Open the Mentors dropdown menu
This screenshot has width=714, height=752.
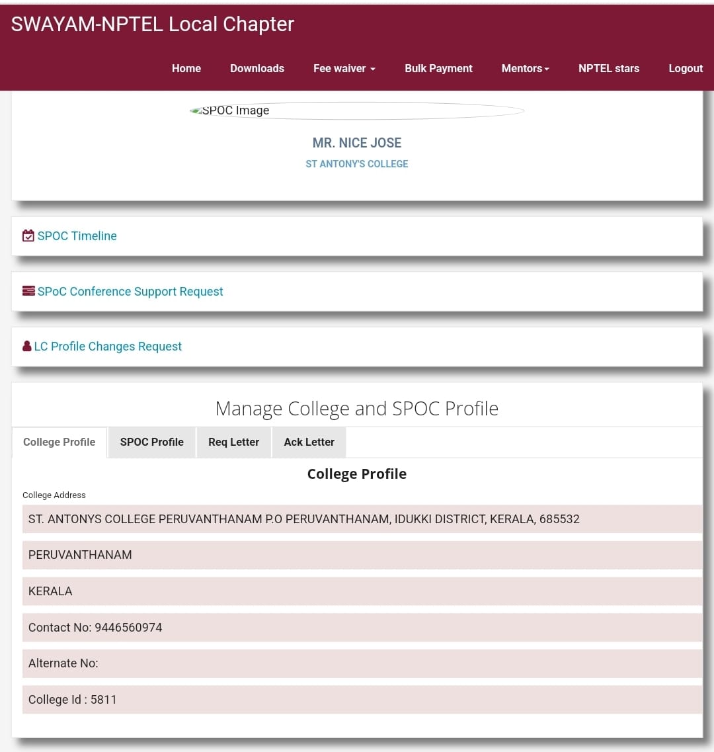point(525,68)
